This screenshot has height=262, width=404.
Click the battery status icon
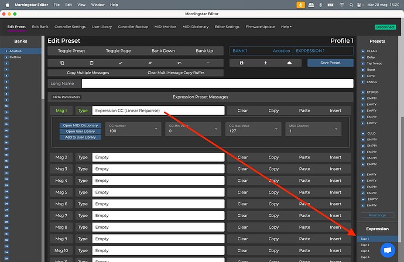pyautogui.click(x=331, y=5)
